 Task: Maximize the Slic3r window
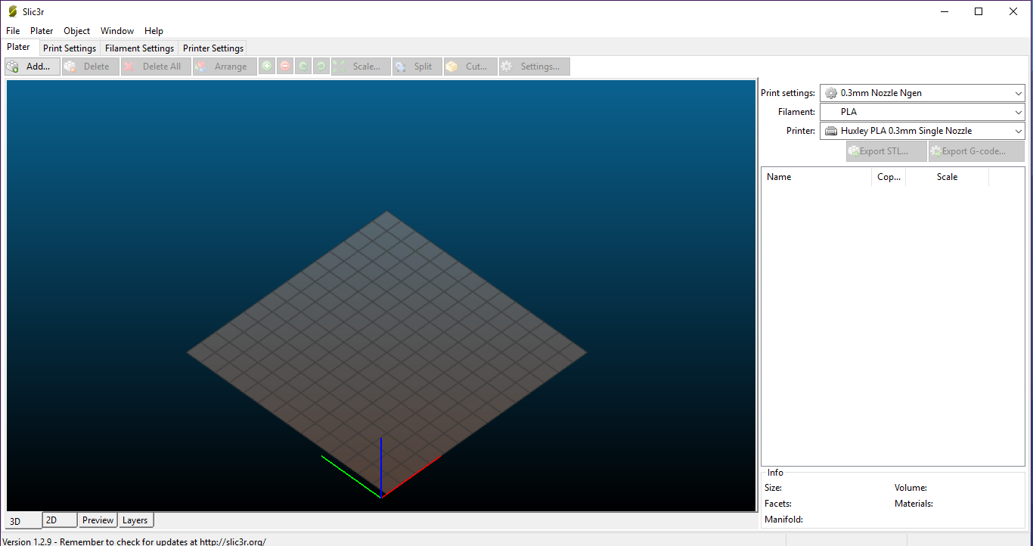979,11
